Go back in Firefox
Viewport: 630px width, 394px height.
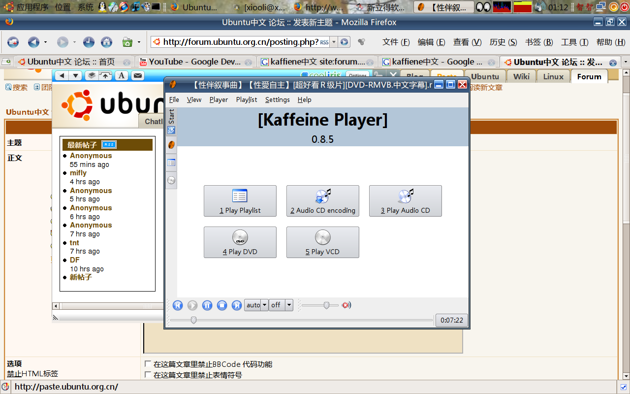coord(33,42)
